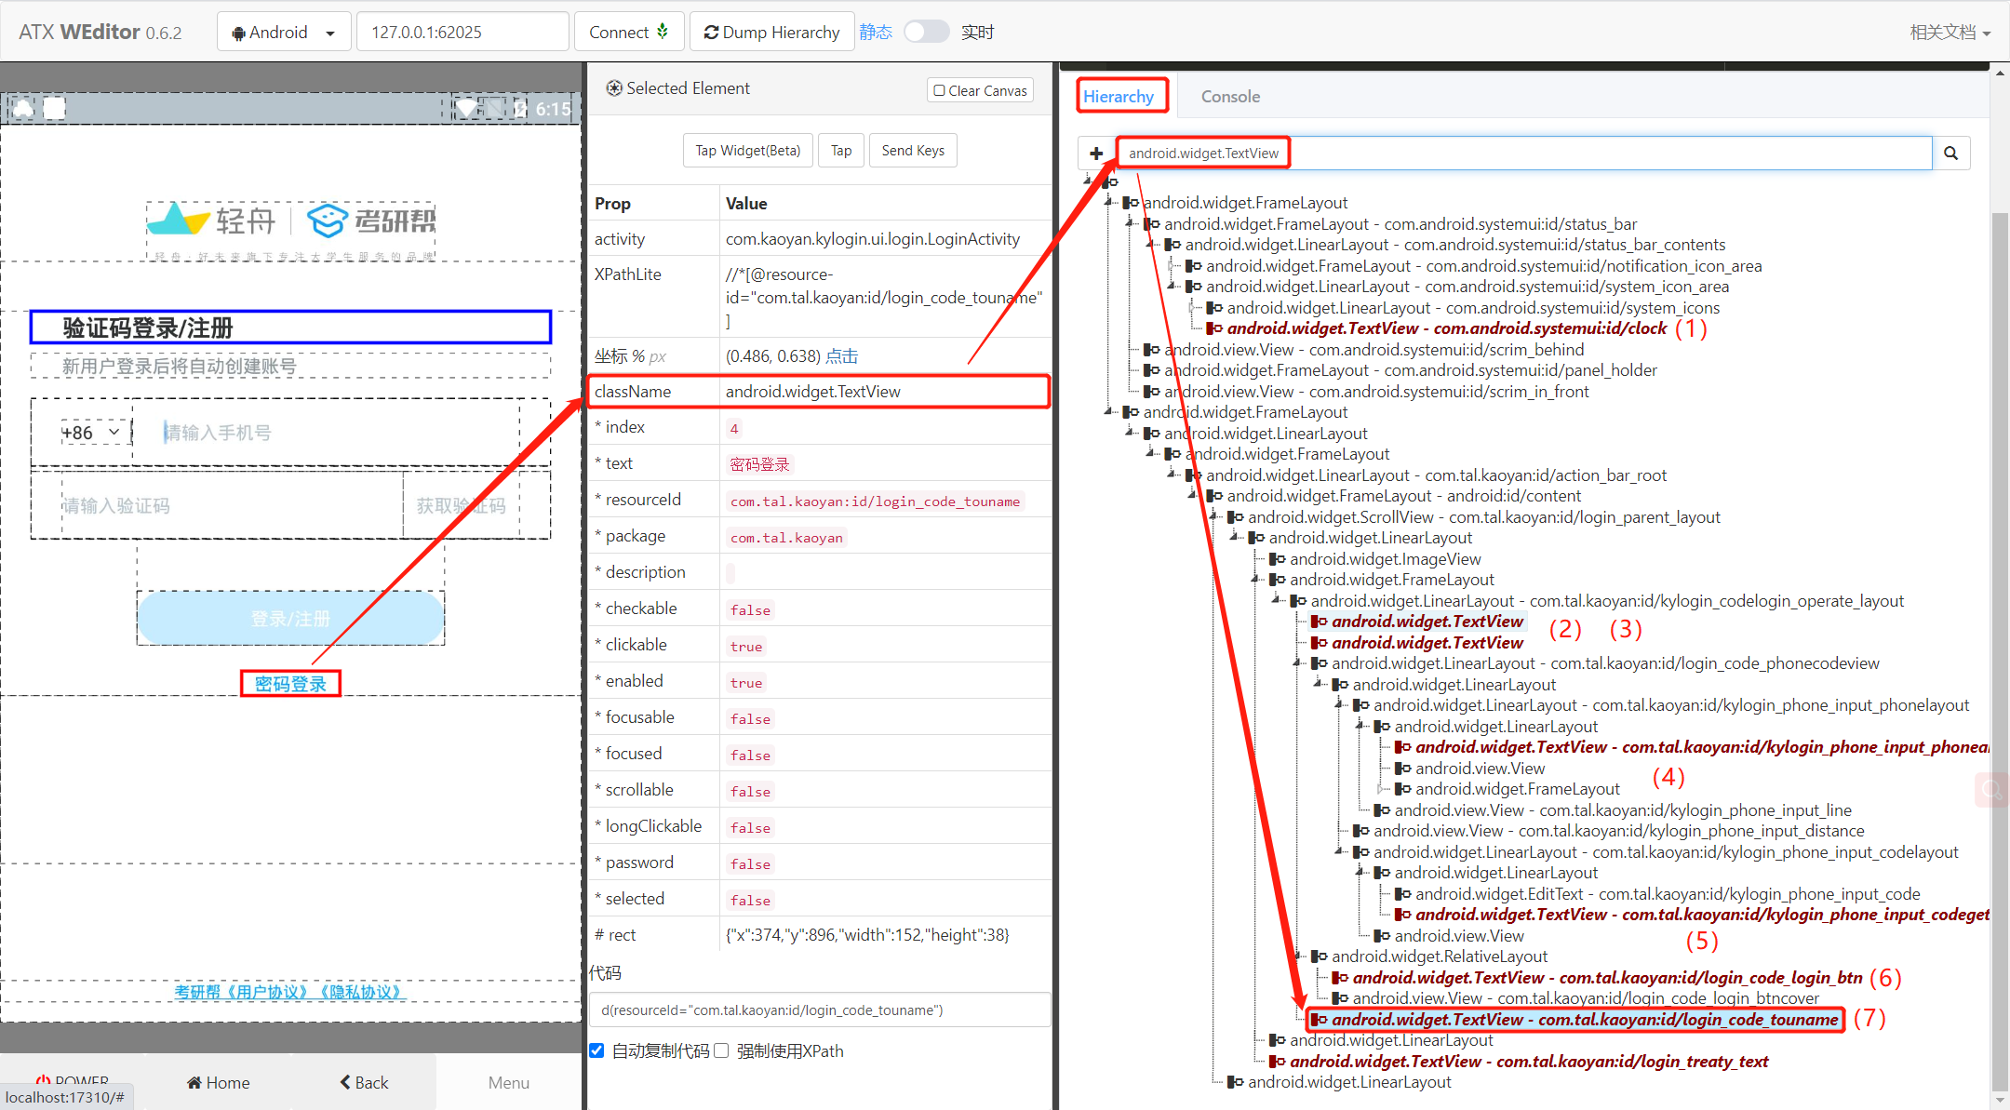Check the Clear Canvas checkbox
Viewport: 2010px width, 1110px height.
pyautogui.click(x=940, y=90)
